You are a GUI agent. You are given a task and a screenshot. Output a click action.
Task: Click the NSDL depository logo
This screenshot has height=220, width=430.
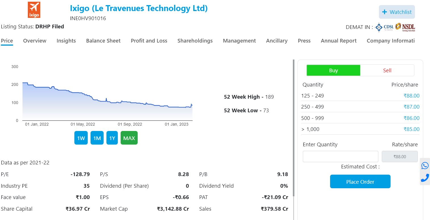point(405,27)
